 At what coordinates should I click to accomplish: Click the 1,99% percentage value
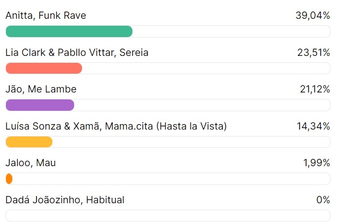[316, 163]
